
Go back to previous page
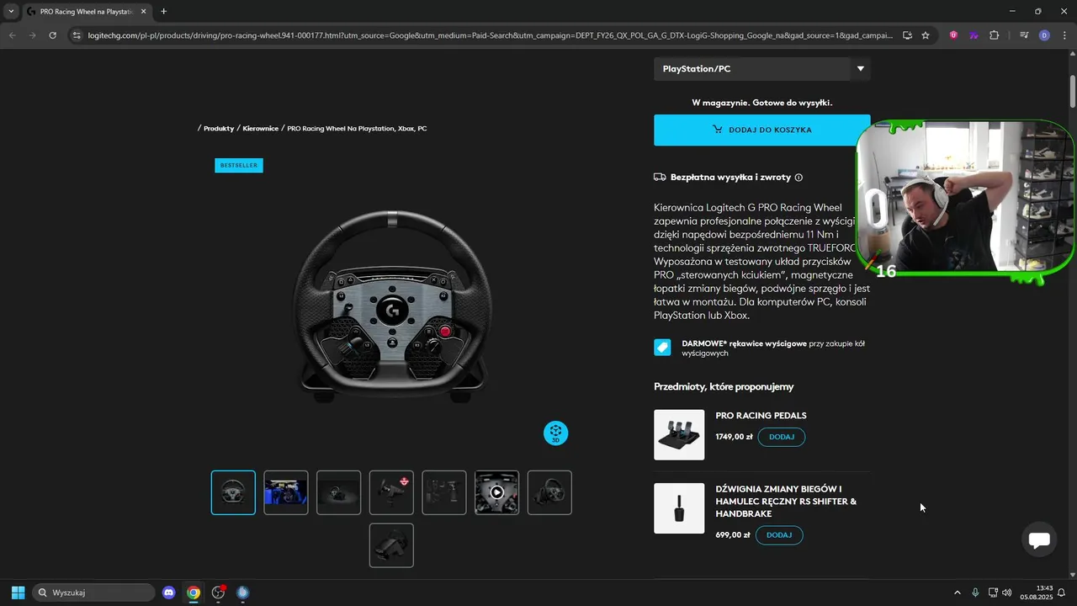click(x=12, y=35)
